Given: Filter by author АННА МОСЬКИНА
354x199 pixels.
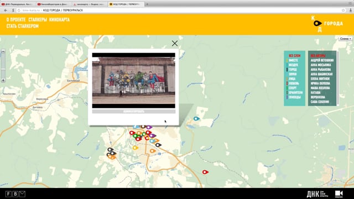Looking at the screenshot, I should click(321, 65).
